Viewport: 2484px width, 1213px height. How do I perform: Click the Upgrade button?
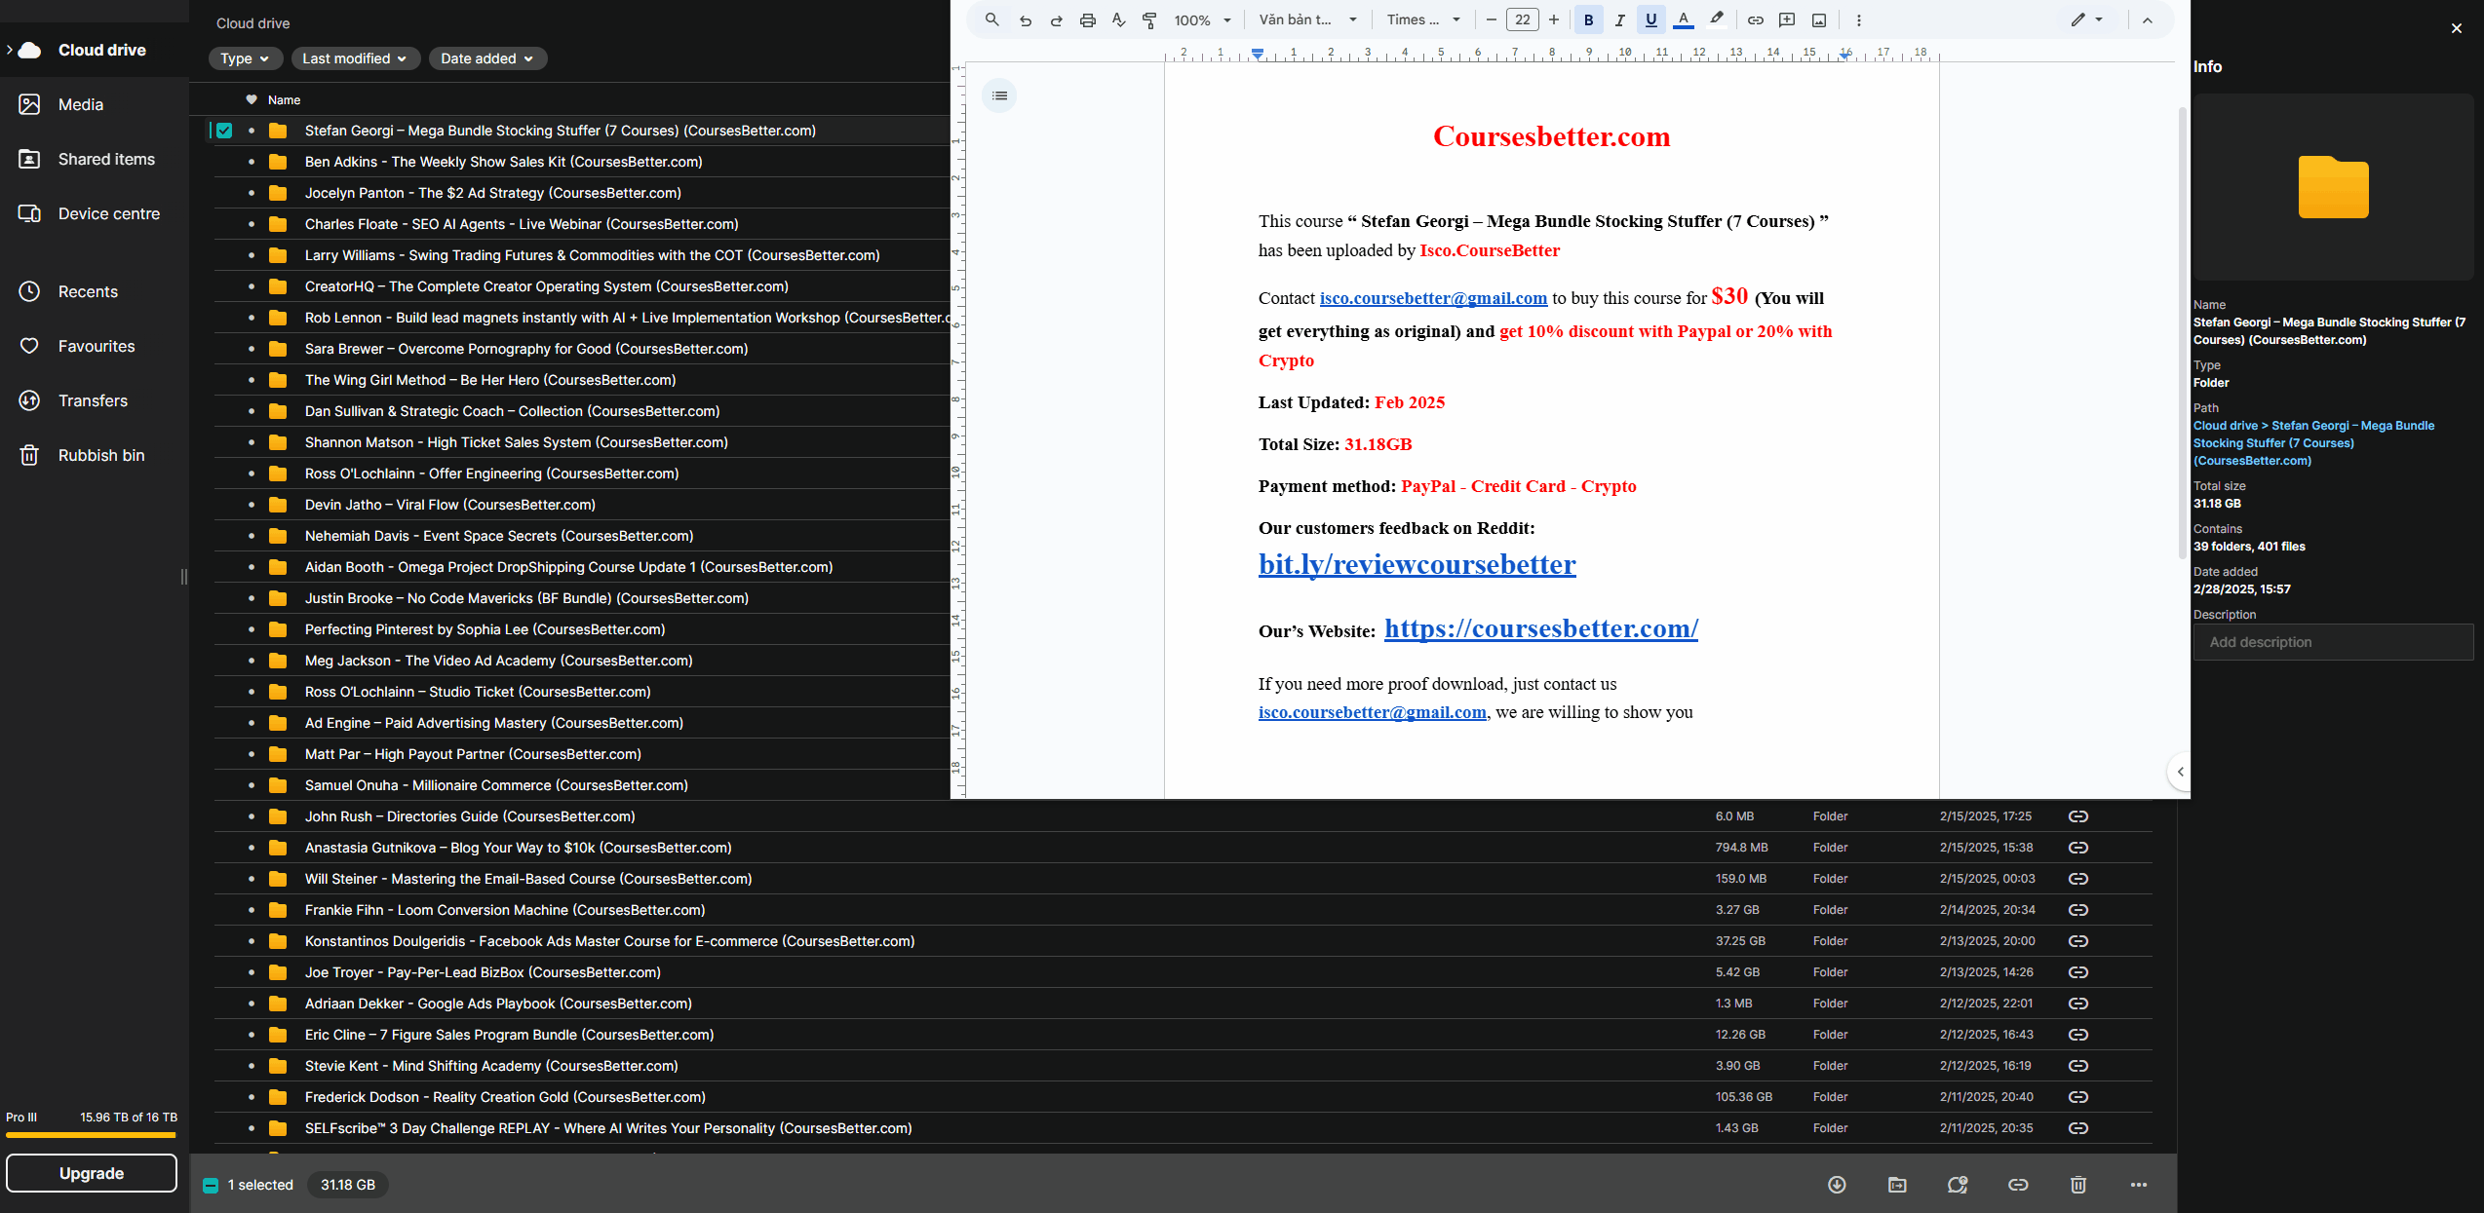(92, 1173)
